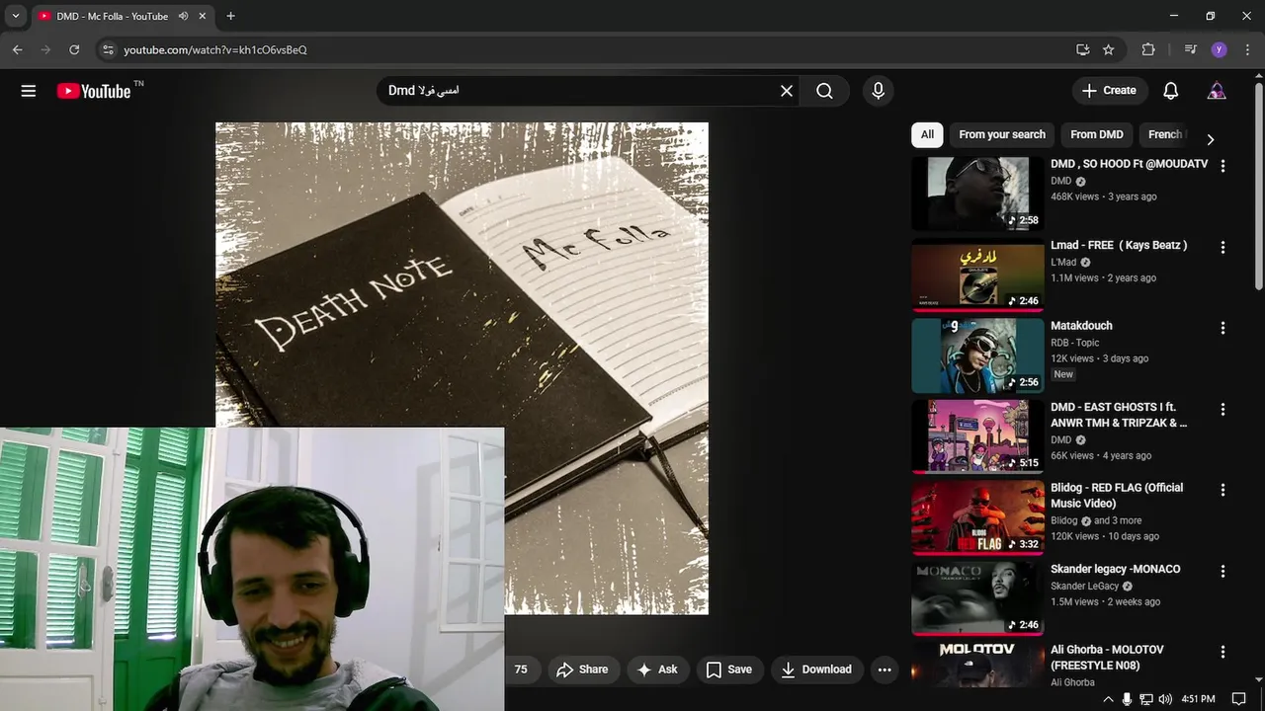Open more video actions ellipsis button
The width and height of the screenshot is (1265, 711).
pos(885,670)
